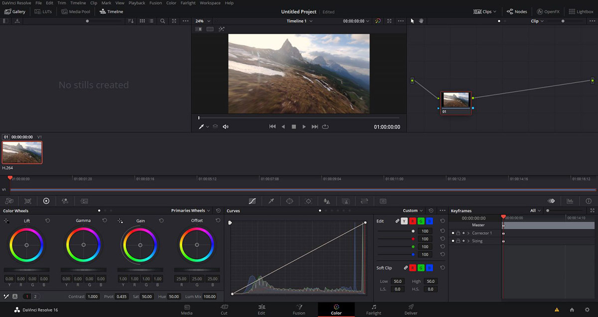Screen dimensions: 598x317
Task: Open the Primaries Wheels mode dropdown
Action: coord(190,211)
